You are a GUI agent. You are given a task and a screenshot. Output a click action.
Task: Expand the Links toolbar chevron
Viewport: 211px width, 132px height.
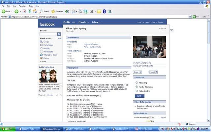(209, 16)
